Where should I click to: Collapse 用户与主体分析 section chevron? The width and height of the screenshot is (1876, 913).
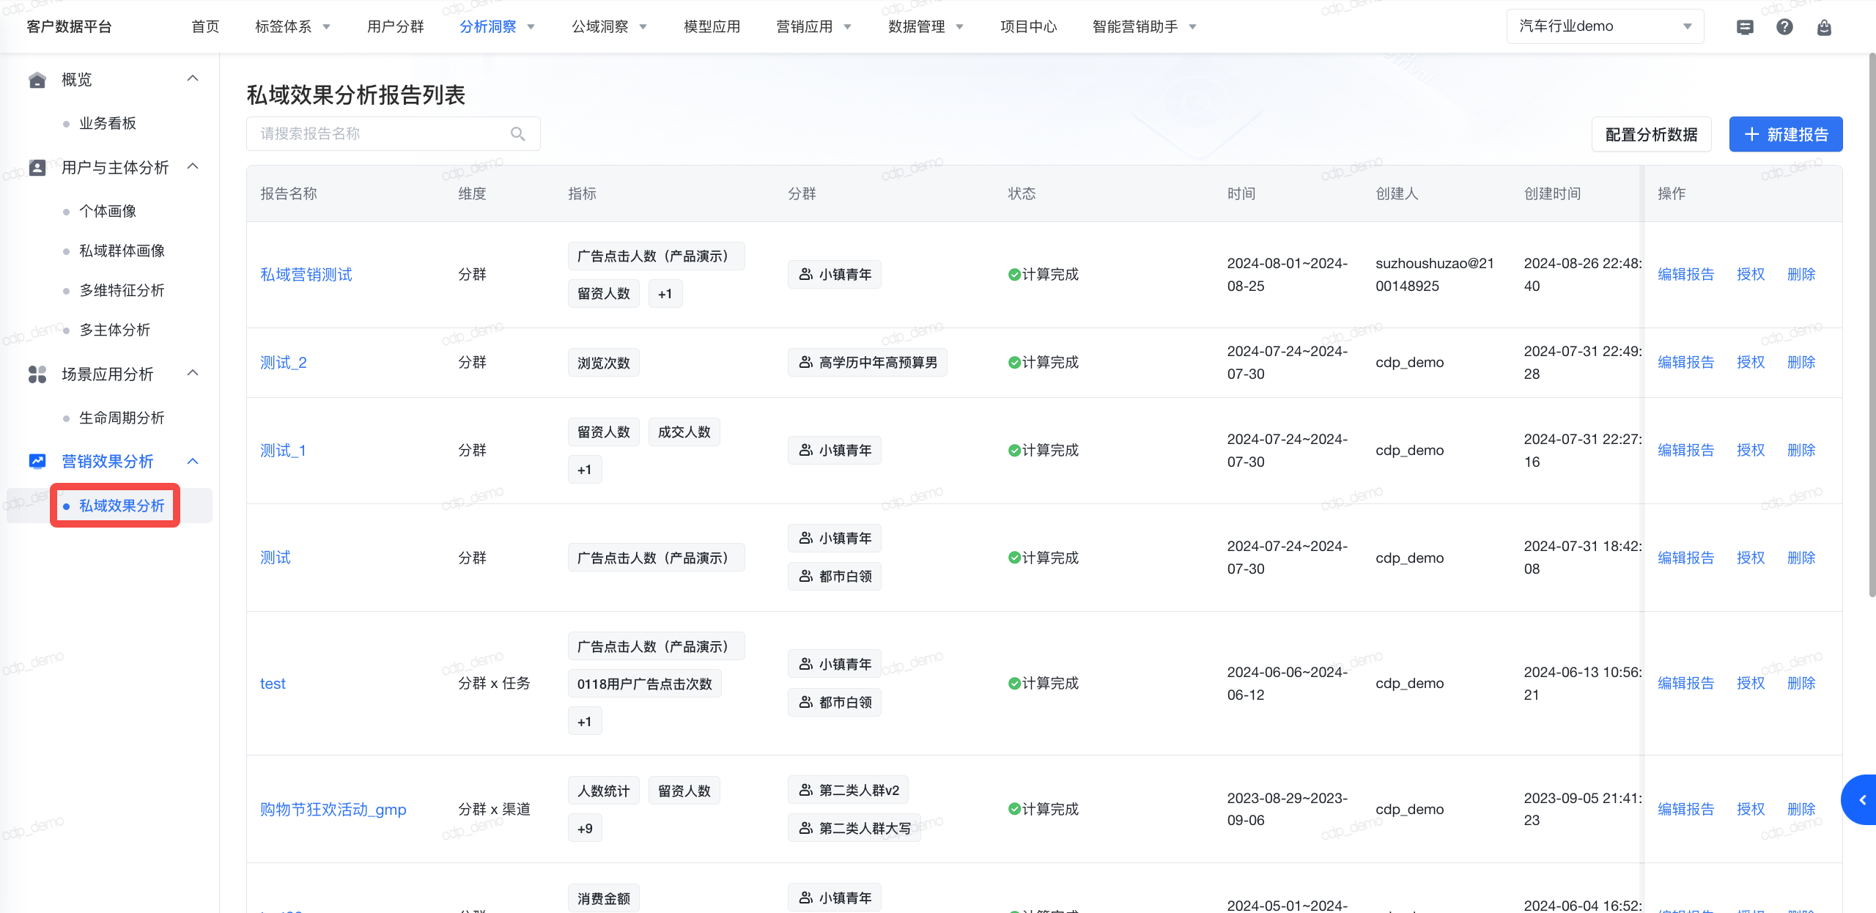point(193,166)
